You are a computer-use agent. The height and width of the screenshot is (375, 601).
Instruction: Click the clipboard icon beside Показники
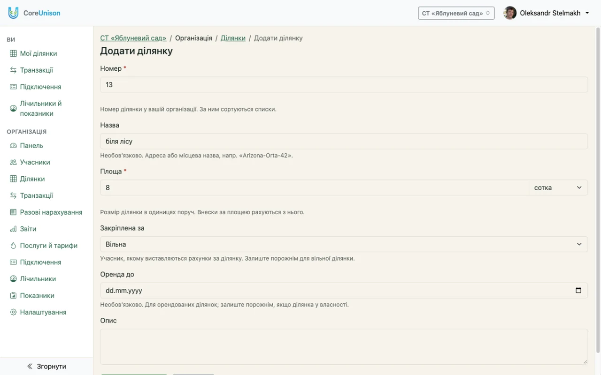pyautogui.click(x=13, y=295)
